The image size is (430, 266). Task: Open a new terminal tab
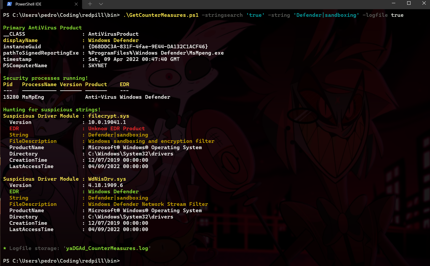pos(90,4)
